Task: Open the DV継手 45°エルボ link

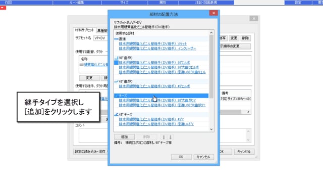Action: 154,86
